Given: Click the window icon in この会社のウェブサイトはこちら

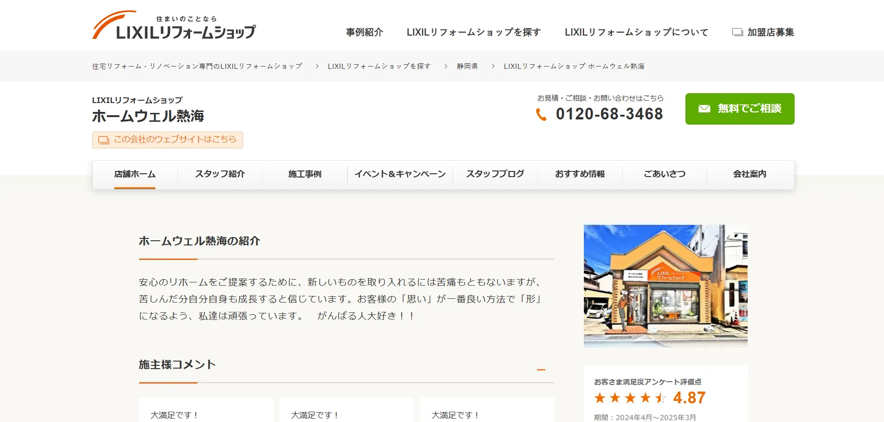Looking at the screenshot, I should pyautogui.click(x=103, y=140).
